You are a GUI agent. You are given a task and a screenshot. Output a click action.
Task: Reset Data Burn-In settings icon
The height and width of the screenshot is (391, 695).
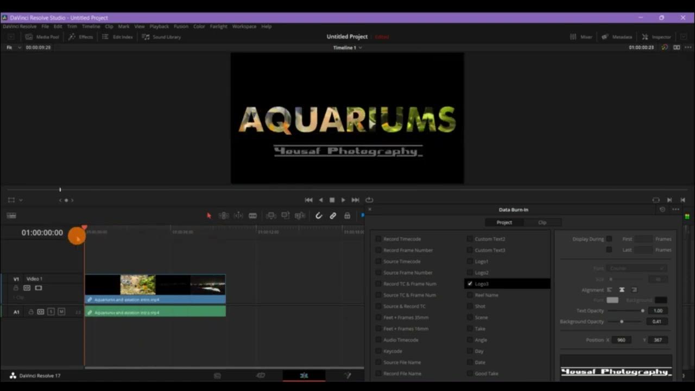(x=662, y=210)
